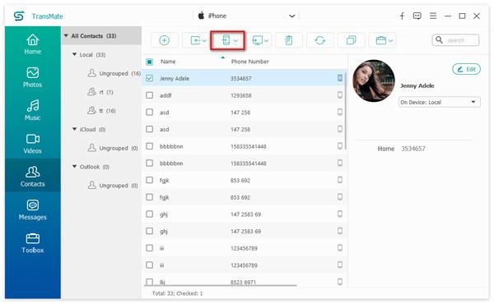Click Jenny Adele profile photo

point(374,81)
